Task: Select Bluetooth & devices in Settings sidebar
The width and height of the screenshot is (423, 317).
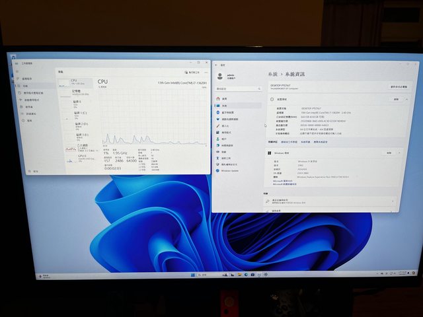Action: pos(231,112)
